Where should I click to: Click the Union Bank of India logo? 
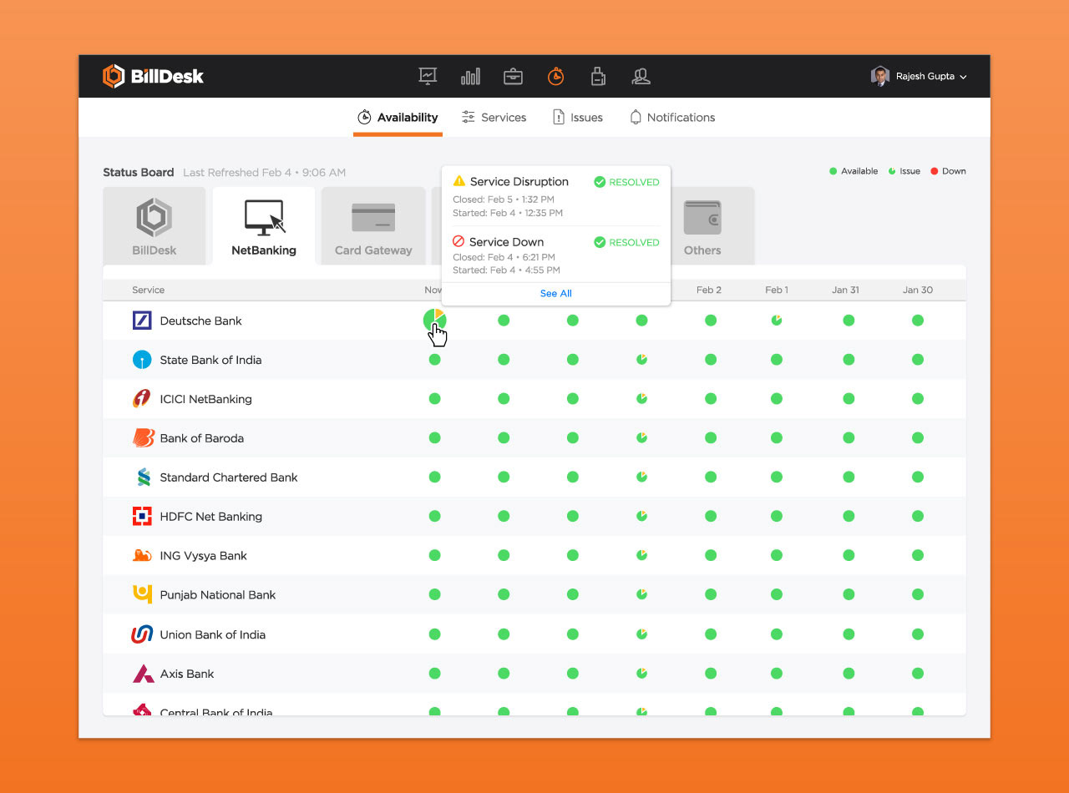pyautogui.click(x=142, y=634)
